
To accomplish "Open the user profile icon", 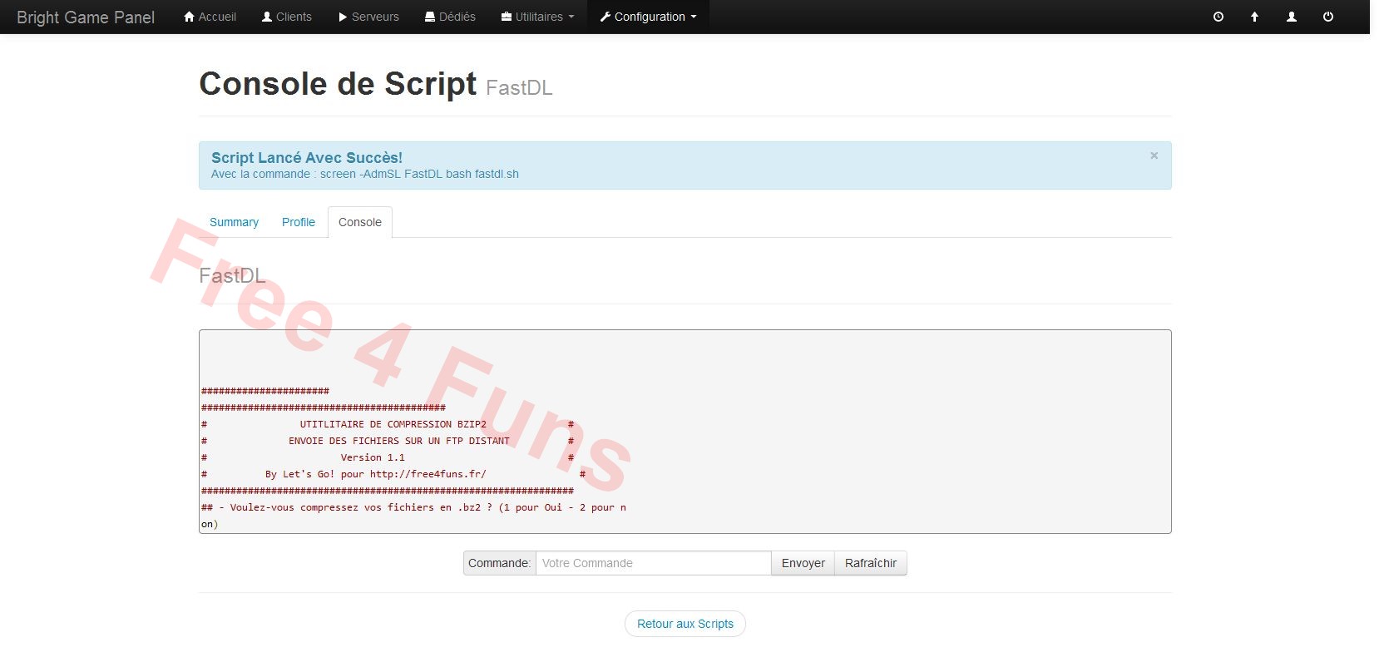I will click(1291, 17).
